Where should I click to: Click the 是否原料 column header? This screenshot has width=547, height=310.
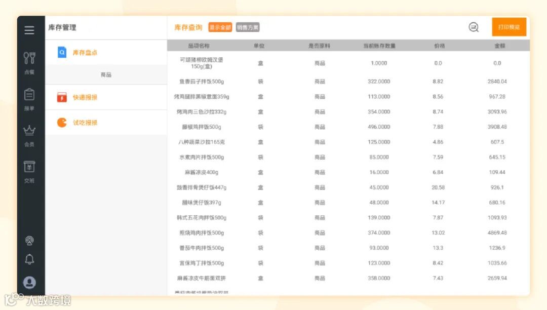point(319,46)
